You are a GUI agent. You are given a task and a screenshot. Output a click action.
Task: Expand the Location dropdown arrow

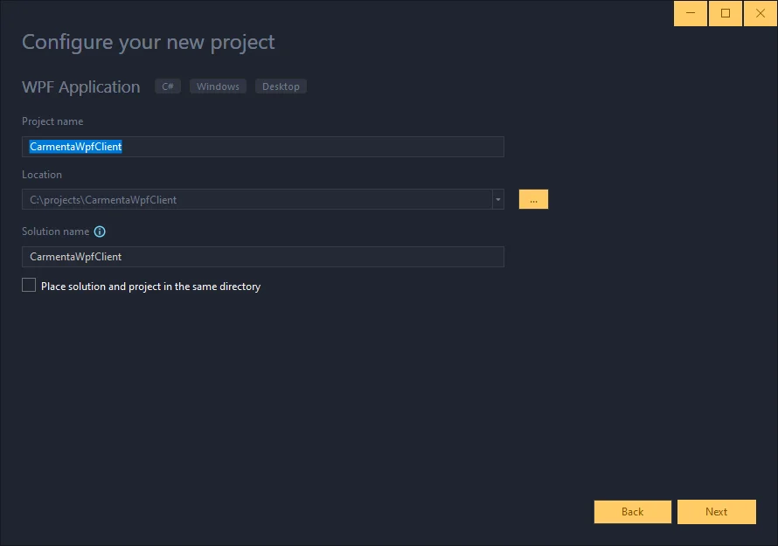click(498, 200)
